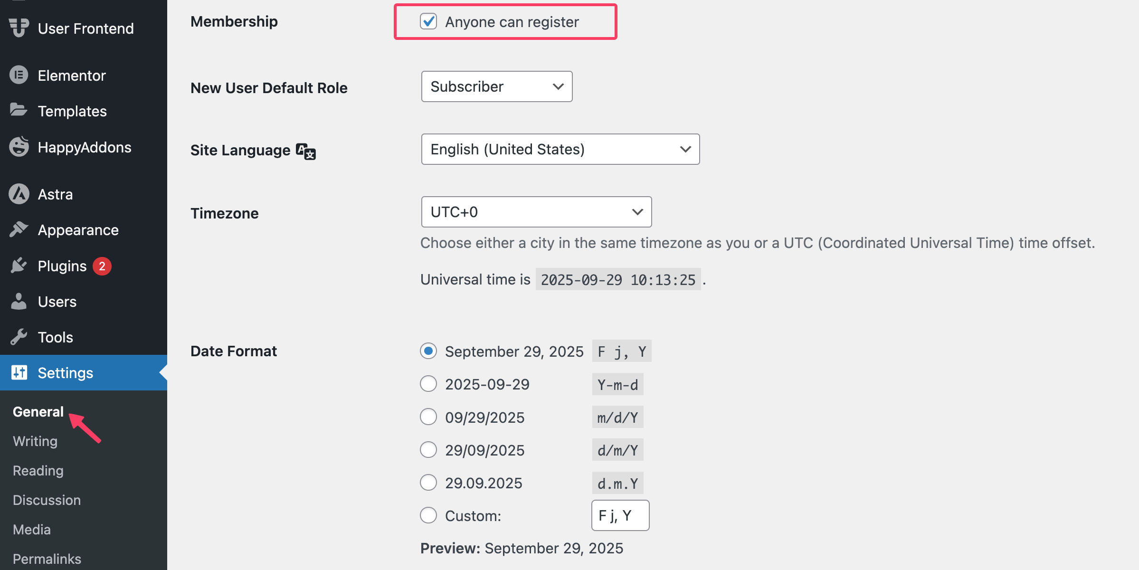Open the Timezone UTC+0 dropdown
Screen dimensions: 1139x570
pos(536,212)
